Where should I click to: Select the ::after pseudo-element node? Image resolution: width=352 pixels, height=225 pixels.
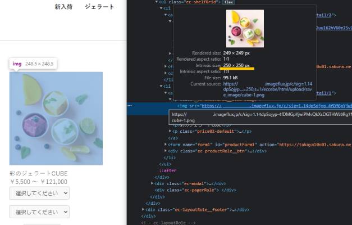167,170
